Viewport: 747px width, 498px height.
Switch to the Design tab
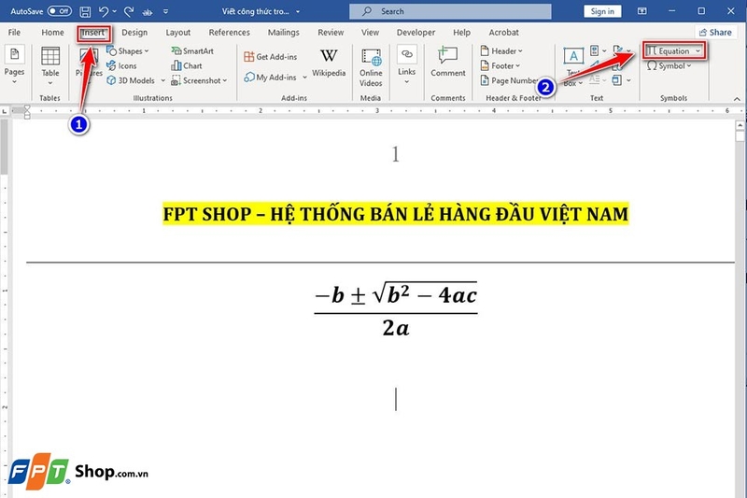[134, 33]
